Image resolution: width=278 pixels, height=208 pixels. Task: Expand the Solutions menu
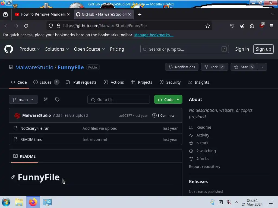57,49
